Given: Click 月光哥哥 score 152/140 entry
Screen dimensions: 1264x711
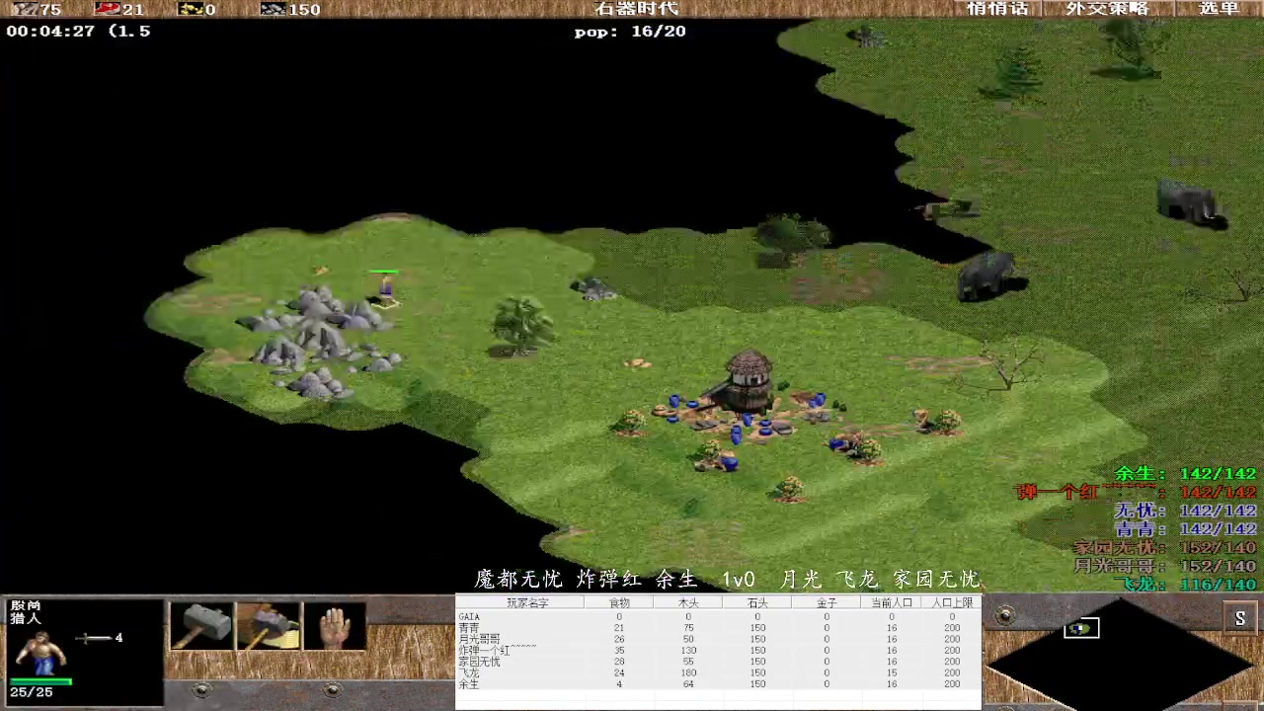Looking at the screenshot, I should pos(1165,566).
